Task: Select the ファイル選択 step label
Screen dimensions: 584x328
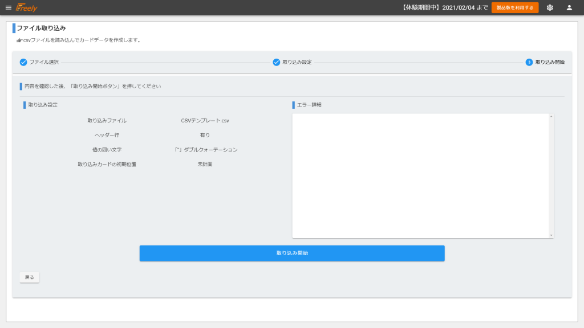Action: coord(44,62)
